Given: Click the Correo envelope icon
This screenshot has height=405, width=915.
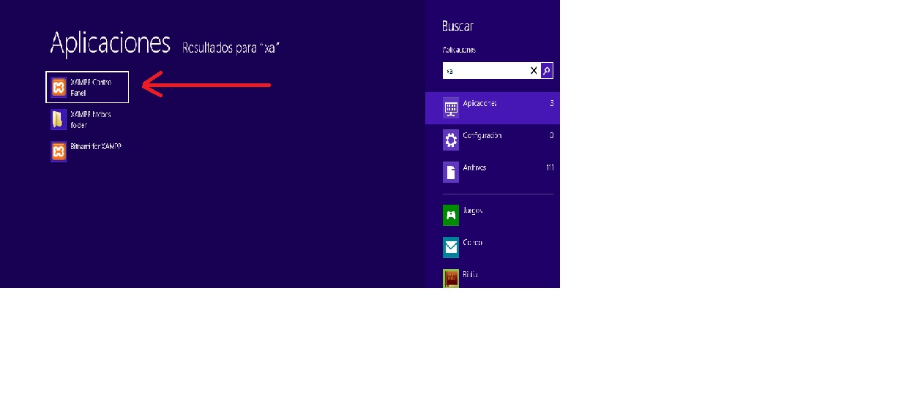Looking at the screenshot, I should (x=451, y=247).
